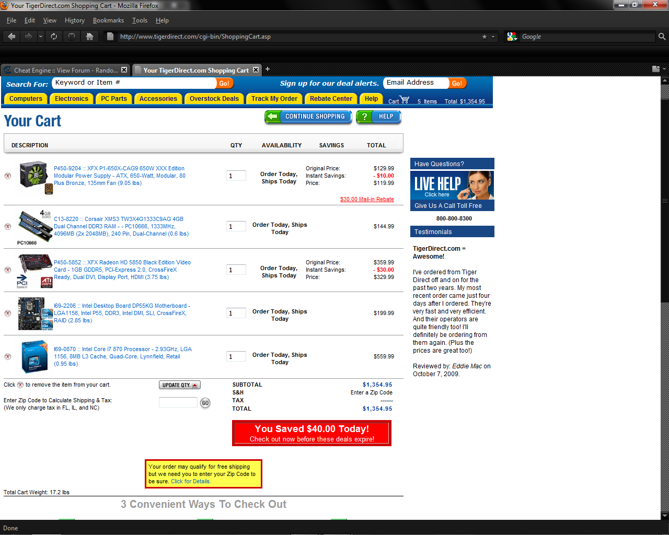
Task: Click the Radeon HD 5850 product image
Action: pos(34,271)
